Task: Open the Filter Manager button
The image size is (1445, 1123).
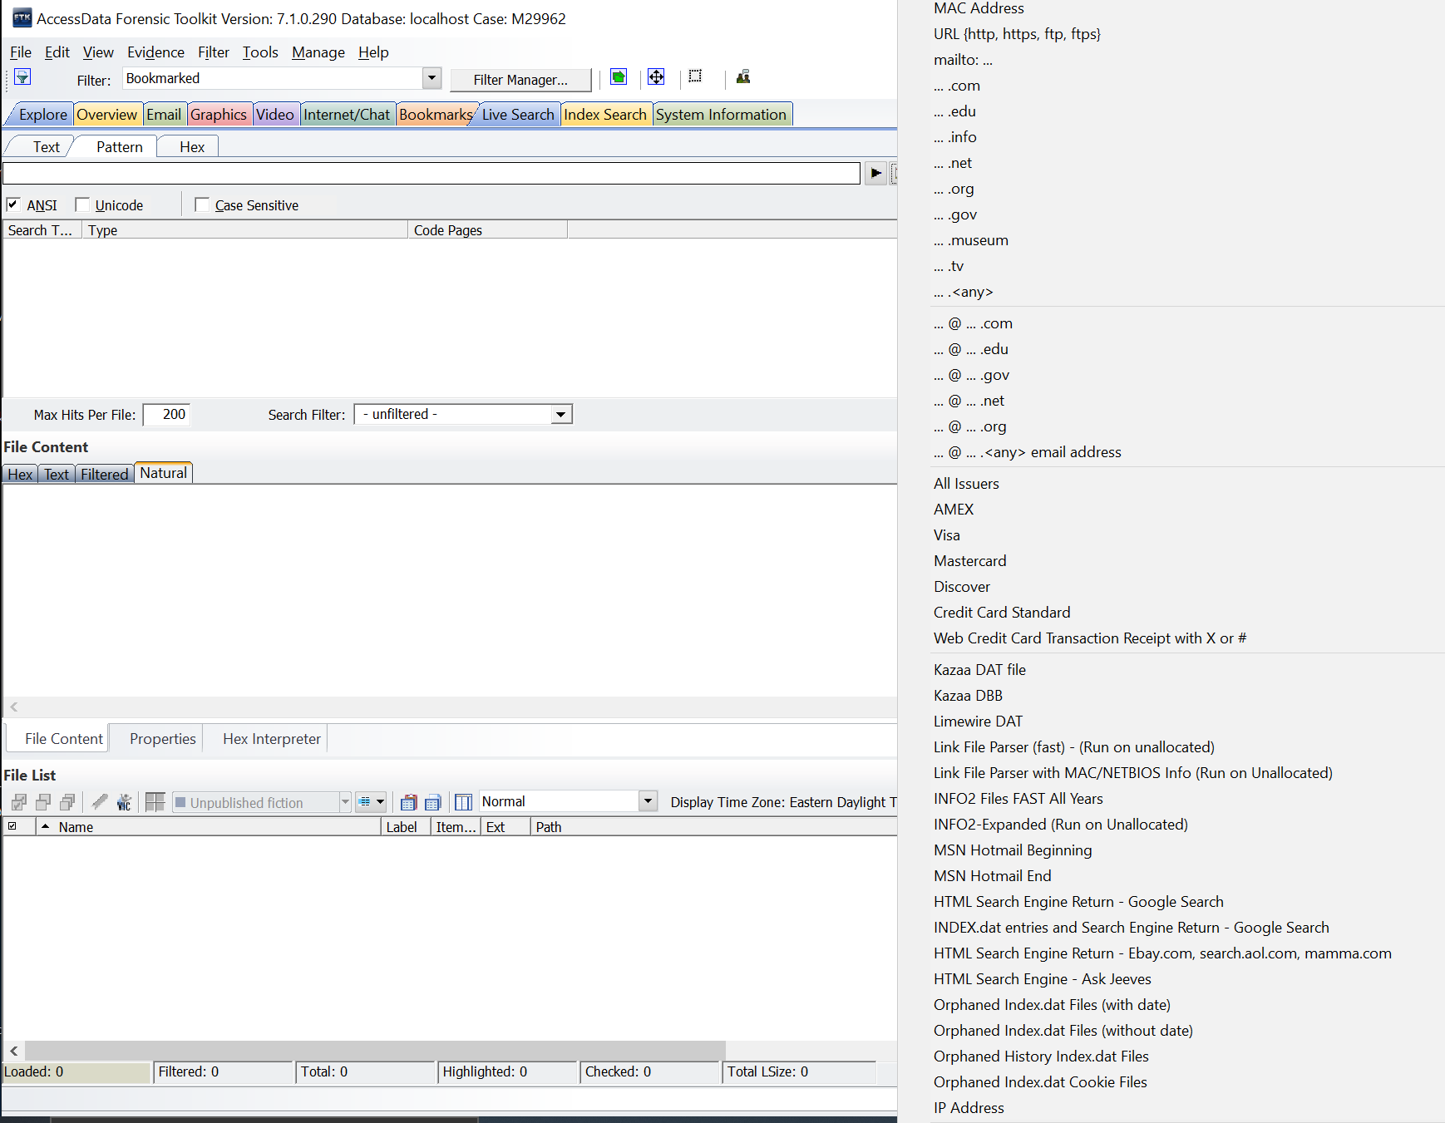Action: [x=520, y=80]
